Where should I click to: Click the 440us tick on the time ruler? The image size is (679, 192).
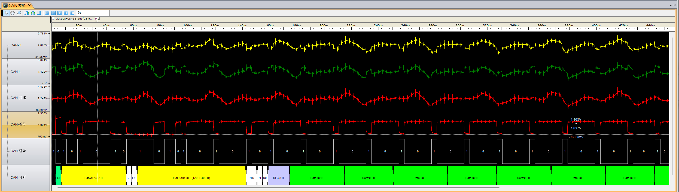click(x=651, y=25)
